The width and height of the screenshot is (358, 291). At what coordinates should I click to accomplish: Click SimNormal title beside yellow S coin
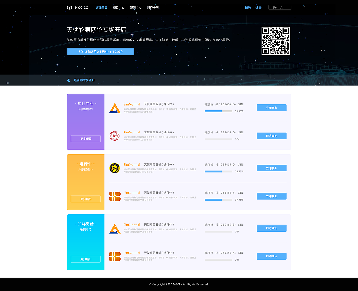(x=132, y=164)
